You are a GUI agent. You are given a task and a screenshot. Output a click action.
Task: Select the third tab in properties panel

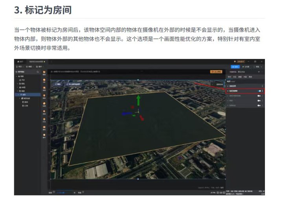click(x=240, y=77)
